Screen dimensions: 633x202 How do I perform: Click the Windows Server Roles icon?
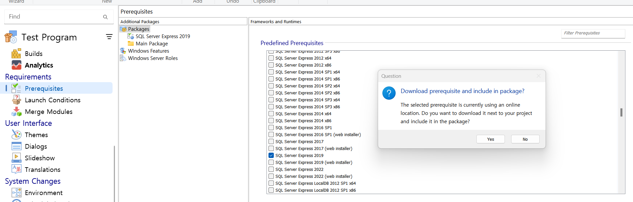coord(123,58)
